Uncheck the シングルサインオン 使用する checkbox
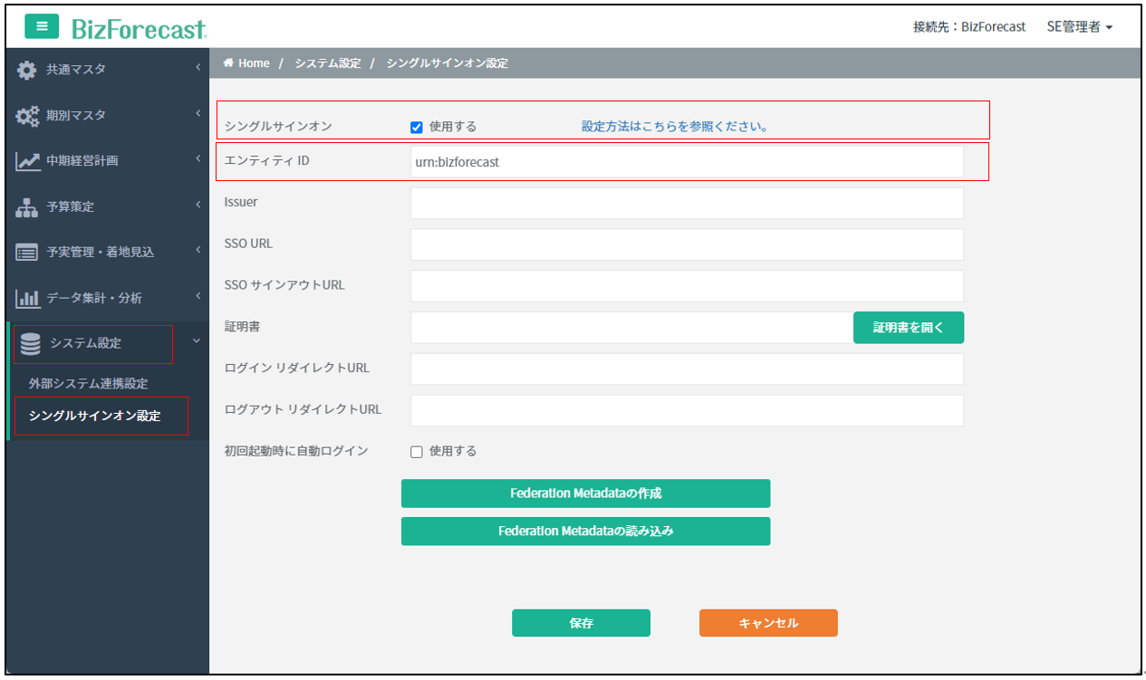 [417, 128]
